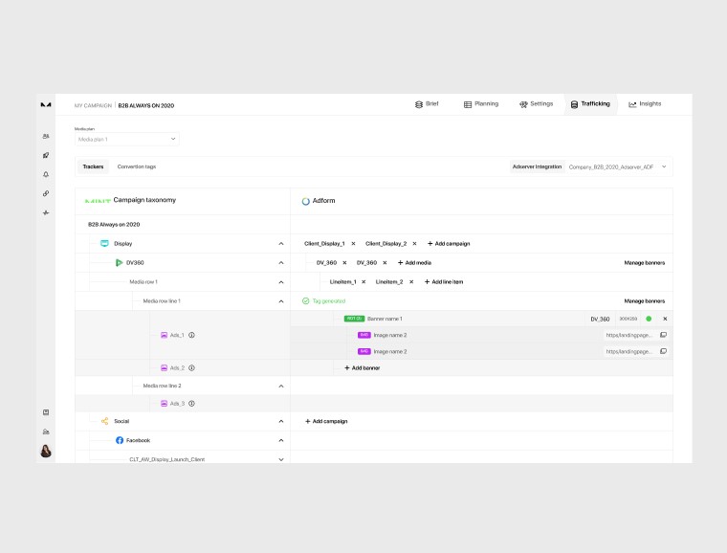Open the users icon in left sidebar
Screen dimensions: 727x553
[x=46, y=136]
